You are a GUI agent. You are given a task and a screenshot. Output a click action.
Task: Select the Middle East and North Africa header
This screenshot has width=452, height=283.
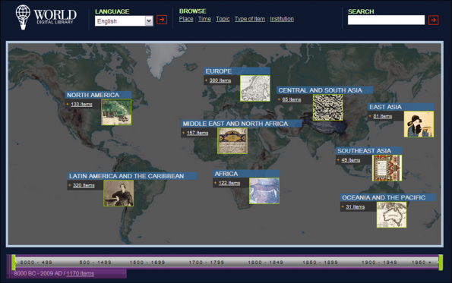242,124
